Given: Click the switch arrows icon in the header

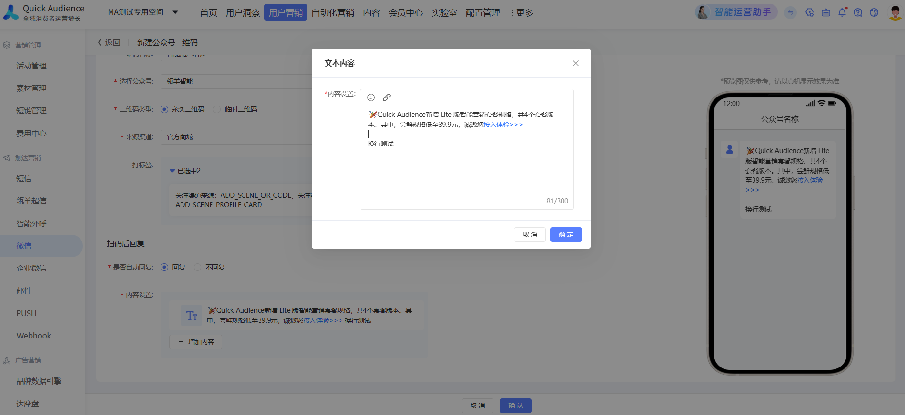Looking at the screenshot, I should tap(791, 12).
